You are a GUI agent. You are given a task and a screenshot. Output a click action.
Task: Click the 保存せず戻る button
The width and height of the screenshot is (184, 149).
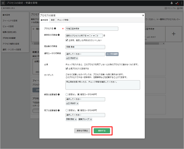click(x=82, y=131)
